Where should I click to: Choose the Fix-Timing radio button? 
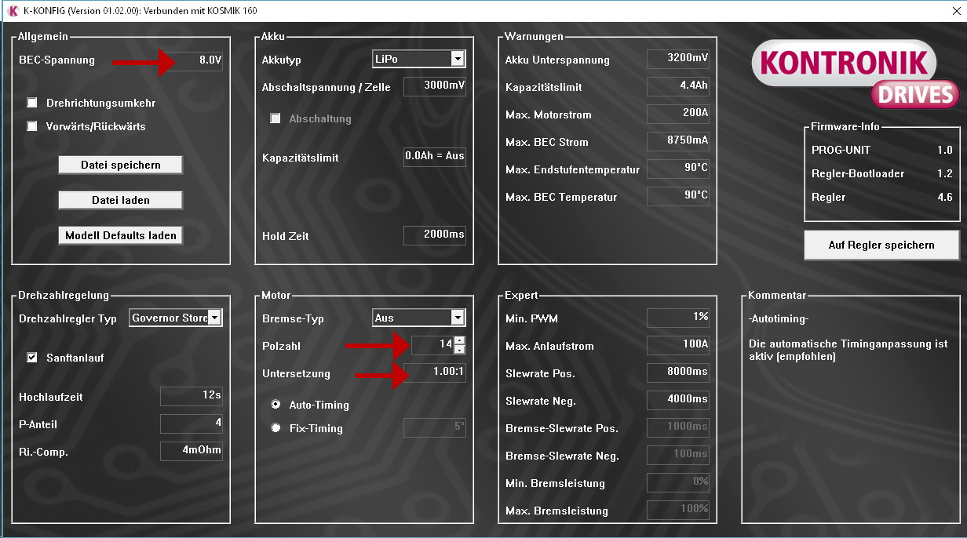click(x=276, y=428)
